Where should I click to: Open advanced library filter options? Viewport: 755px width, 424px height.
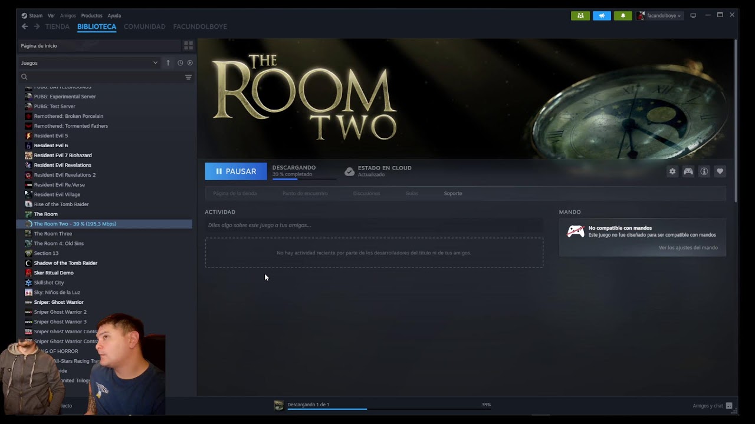188,77
